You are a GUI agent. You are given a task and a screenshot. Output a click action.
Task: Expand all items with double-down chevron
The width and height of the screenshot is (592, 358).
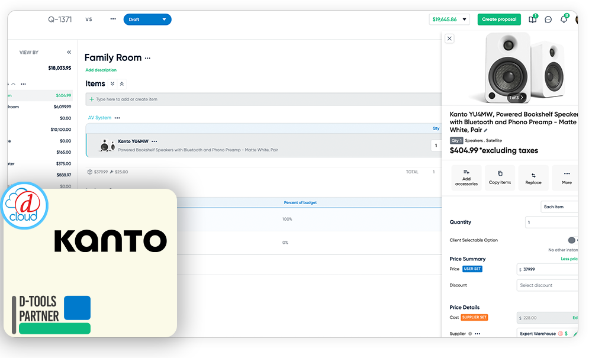coord(112,84)
